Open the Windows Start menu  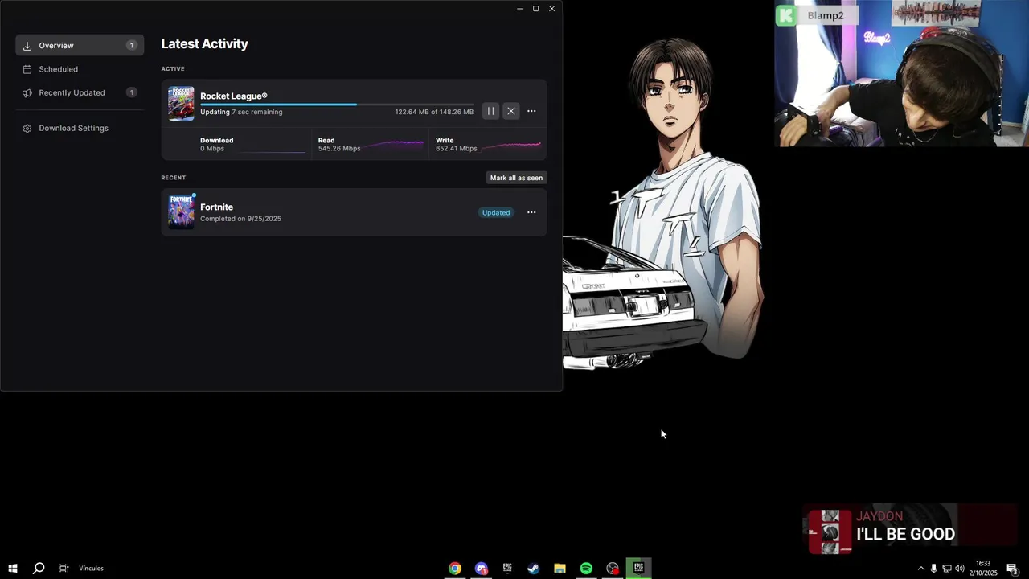click(x=12, y=569)
